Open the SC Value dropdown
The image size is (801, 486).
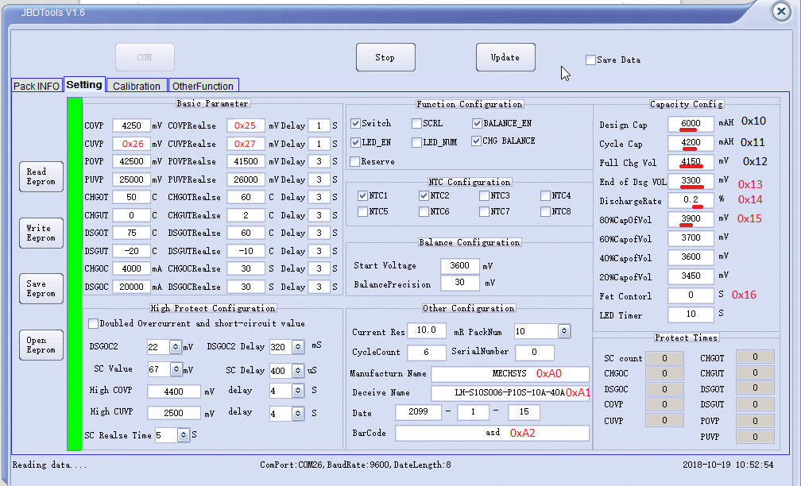point(176,369)
